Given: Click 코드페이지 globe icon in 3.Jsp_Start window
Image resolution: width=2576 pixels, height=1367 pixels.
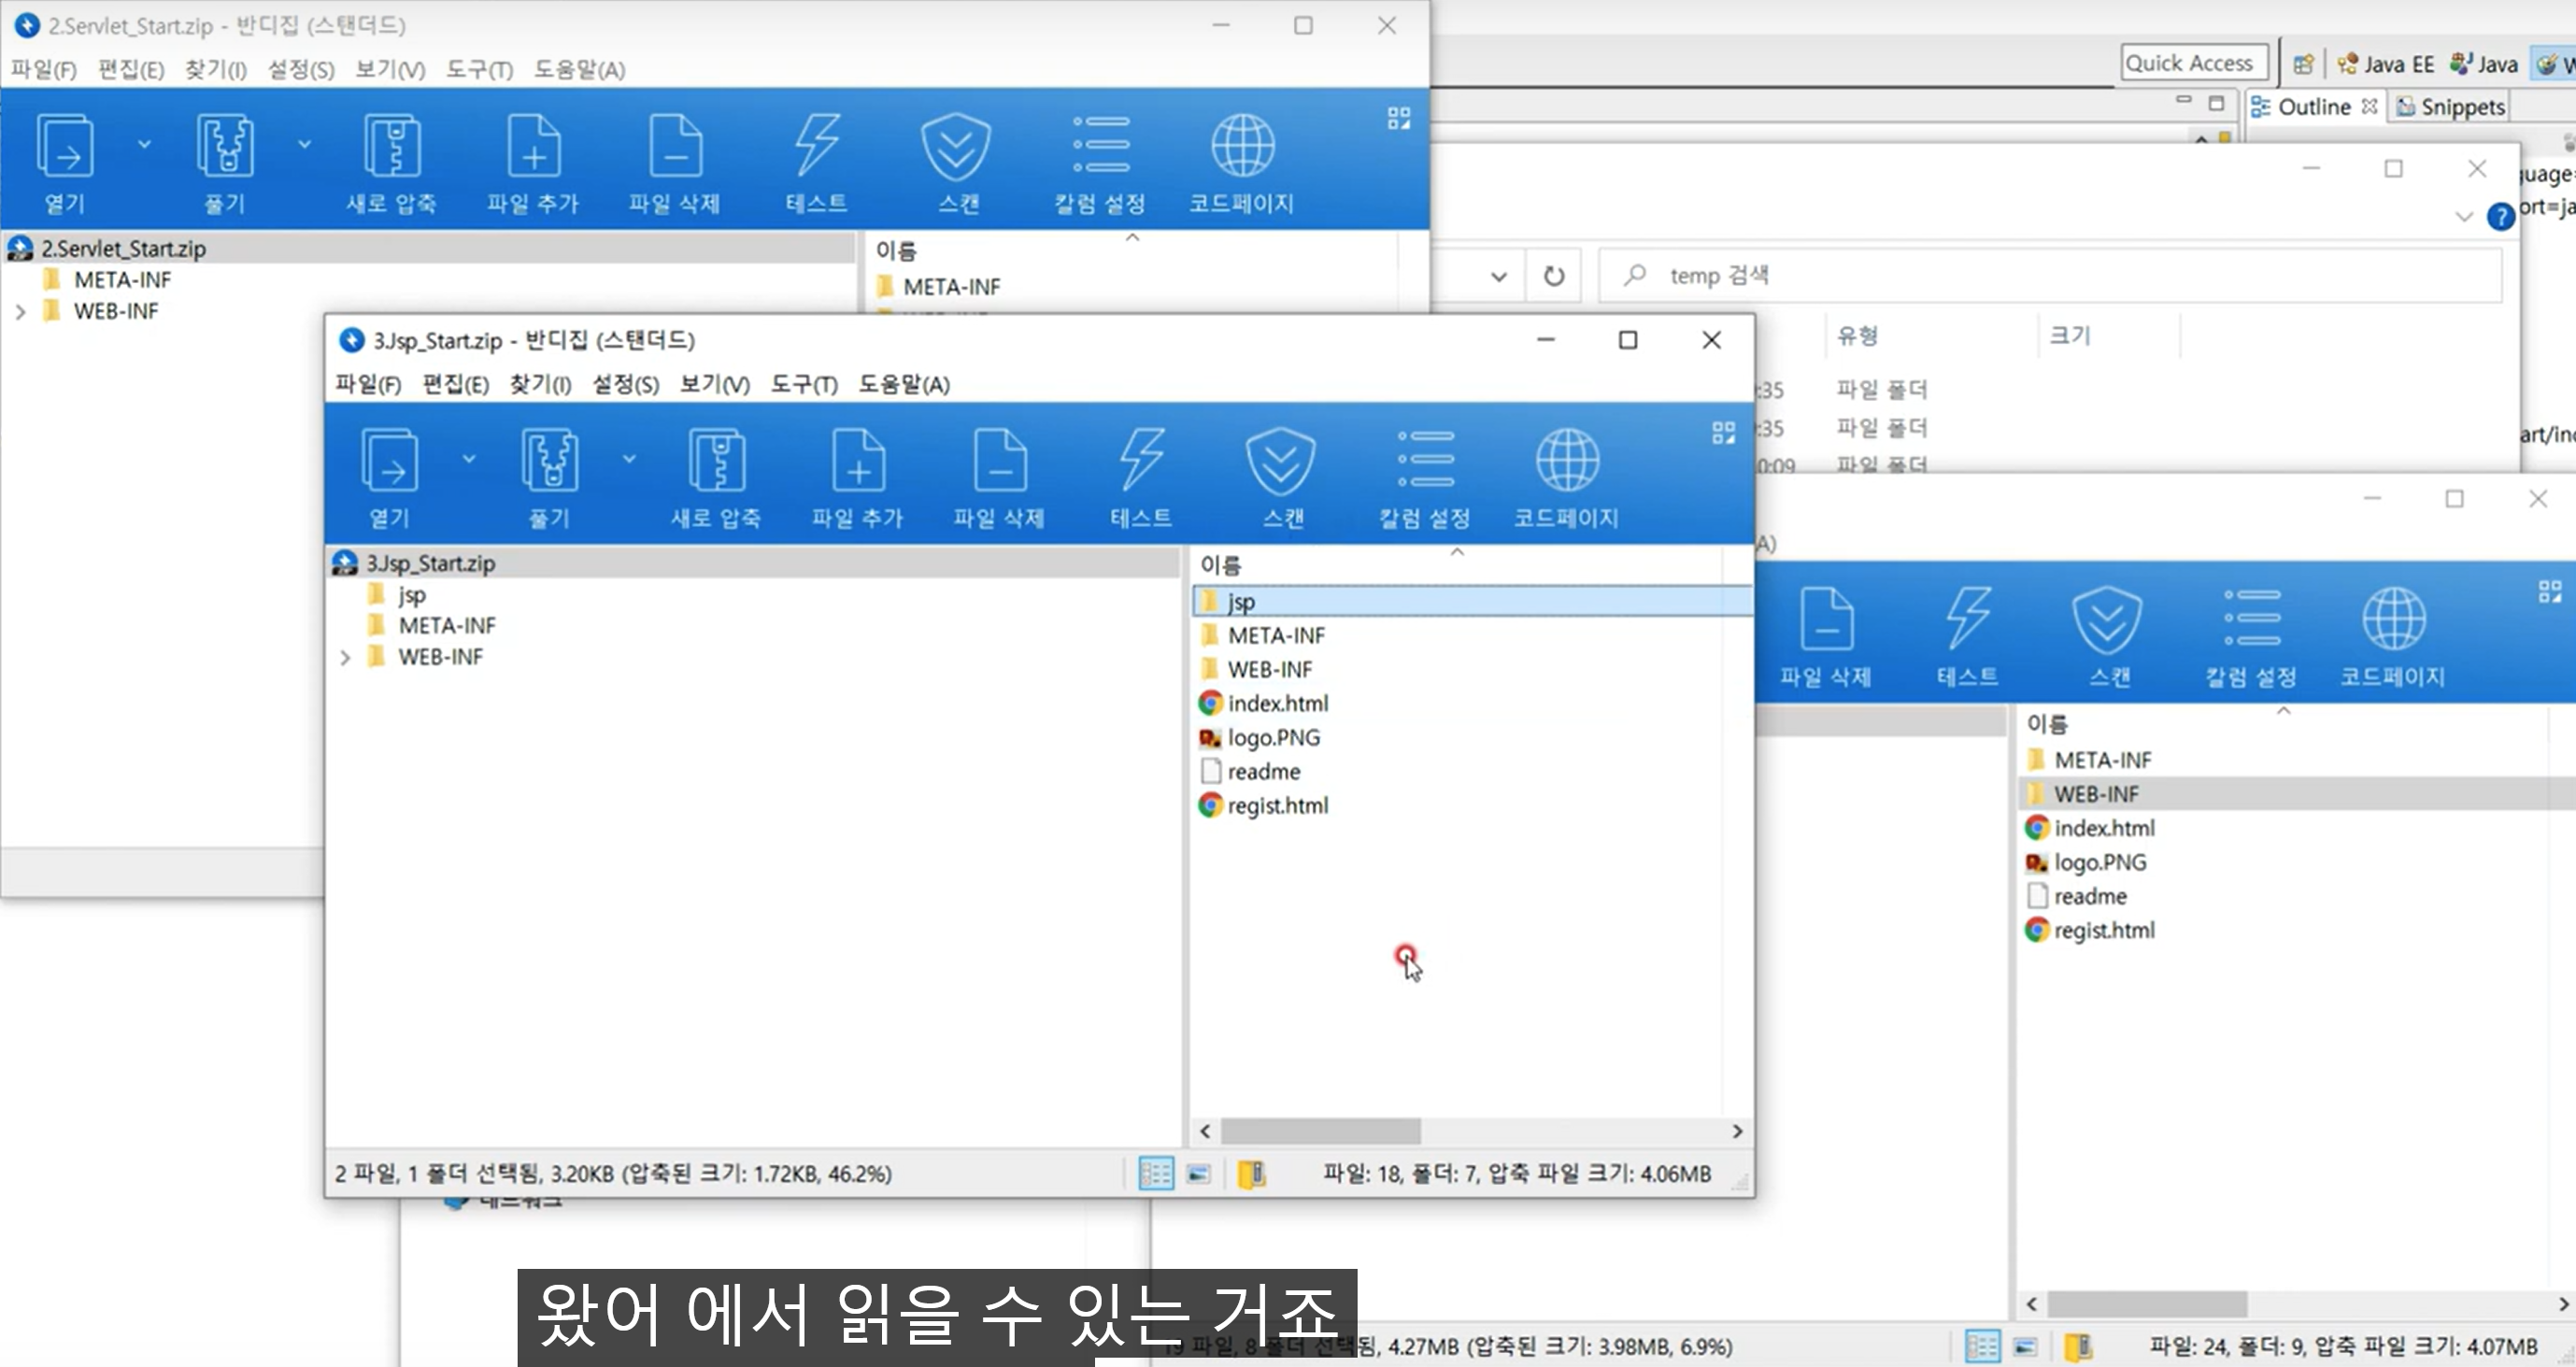Looking at the screenshot, I should coord(1566,462).
